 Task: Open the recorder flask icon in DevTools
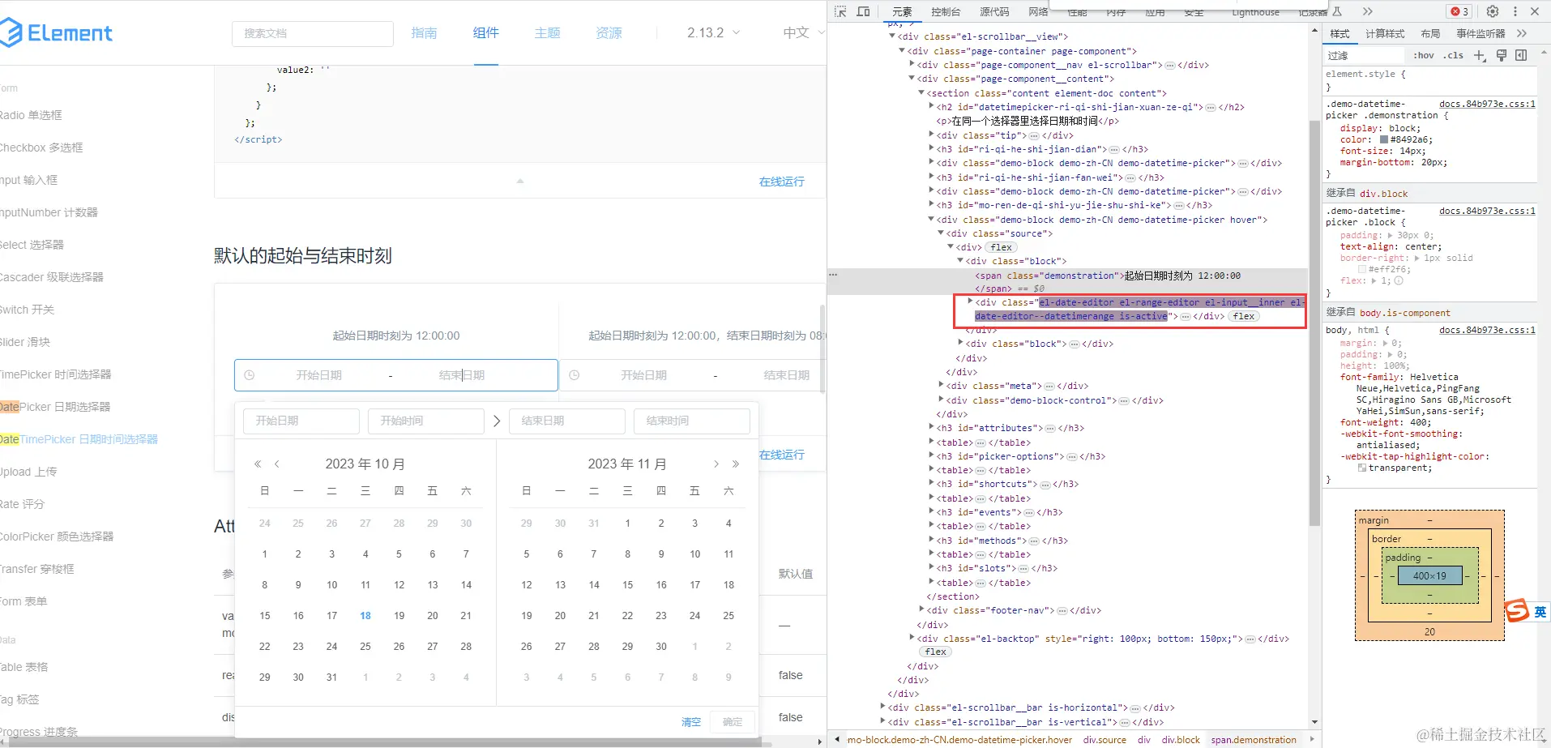click(x=1337, y=11)
